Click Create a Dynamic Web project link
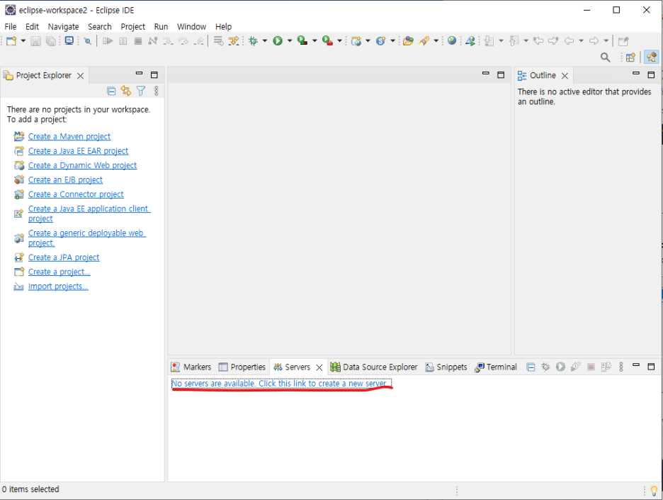 point(82,165)
